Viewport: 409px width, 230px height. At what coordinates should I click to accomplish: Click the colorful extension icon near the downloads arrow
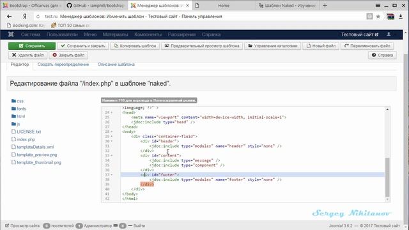390,17
